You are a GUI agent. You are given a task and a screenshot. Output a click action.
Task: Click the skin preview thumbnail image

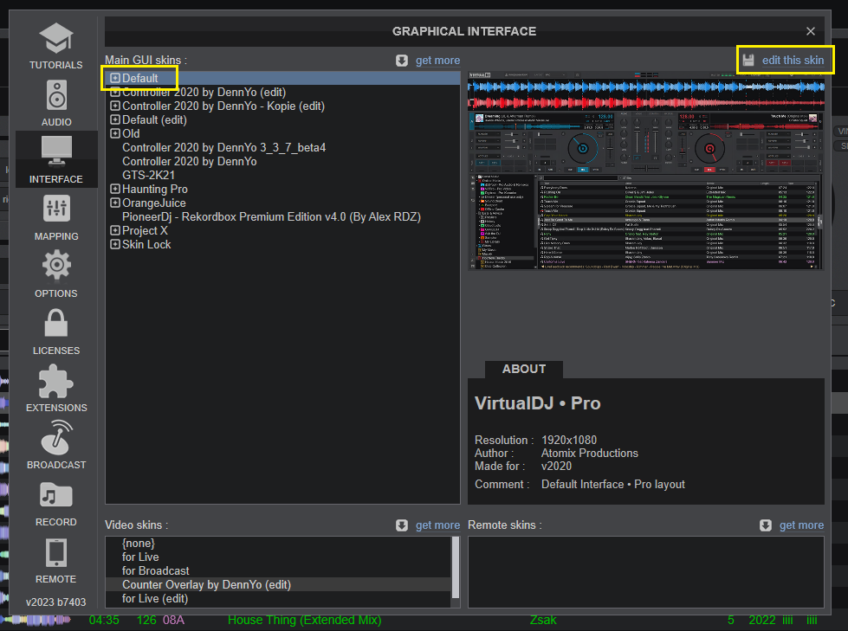click(645, 171)
